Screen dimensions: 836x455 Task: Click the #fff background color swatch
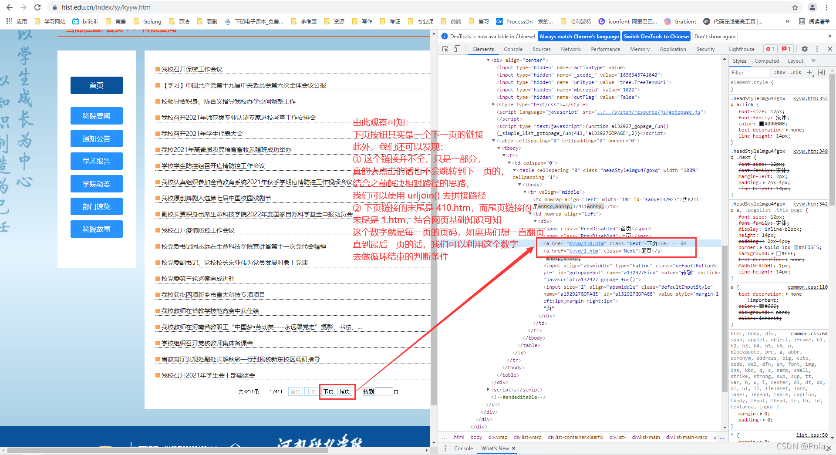[778, 253]
